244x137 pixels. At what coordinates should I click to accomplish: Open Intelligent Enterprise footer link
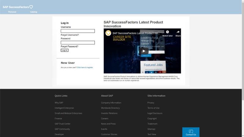tap(64, 108)
